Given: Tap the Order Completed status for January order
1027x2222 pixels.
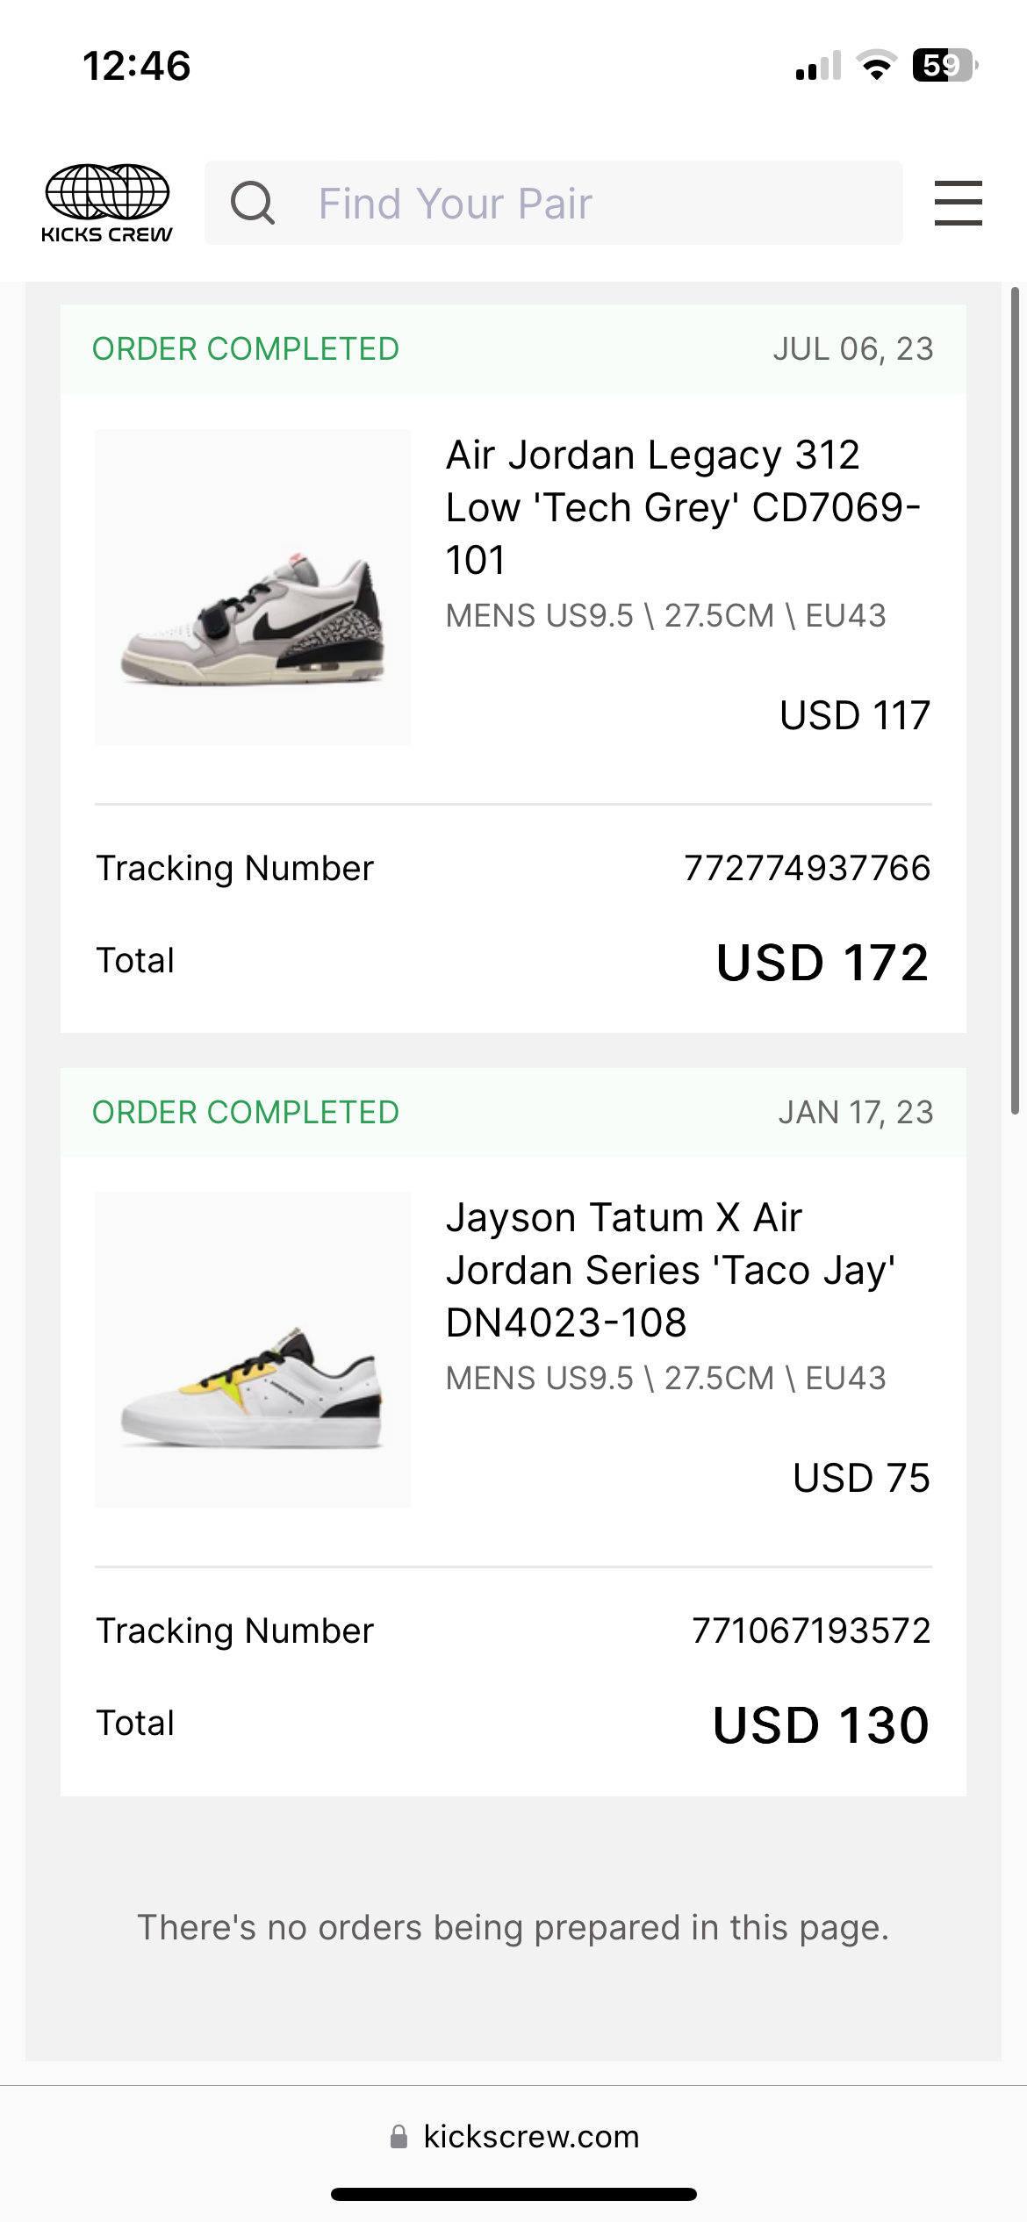Looking at the screenshot, I should pyautogui.click(x=246, y=1113).
